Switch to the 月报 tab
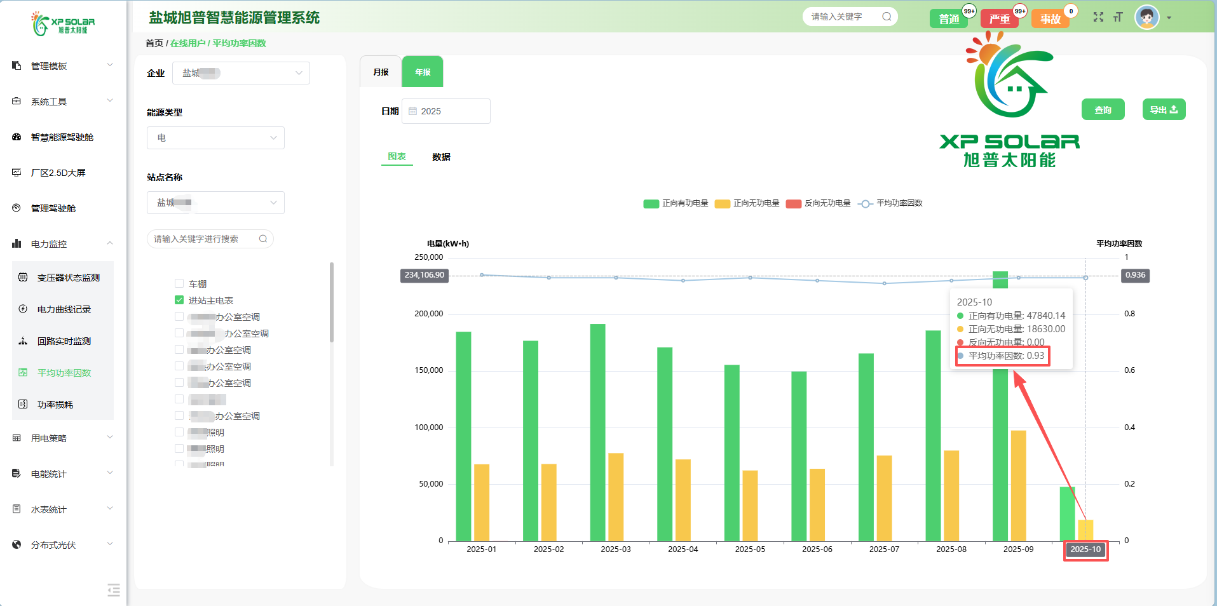This screenshot has height=606, width=1217. [381, 72]
